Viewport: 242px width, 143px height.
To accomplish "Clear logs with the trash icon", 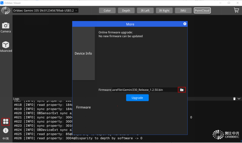I will pyautogui.click(x=234, y=99).
